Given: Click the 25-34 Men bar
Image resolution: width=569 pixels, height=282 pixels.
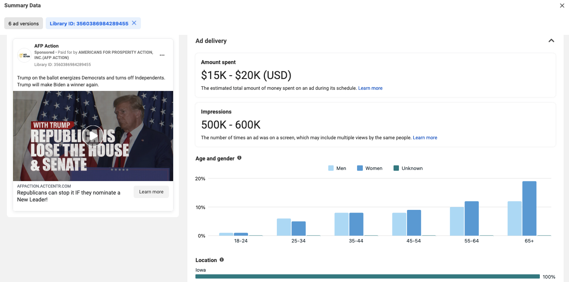Looking at the screenshot, I should [x=284, y=227].
